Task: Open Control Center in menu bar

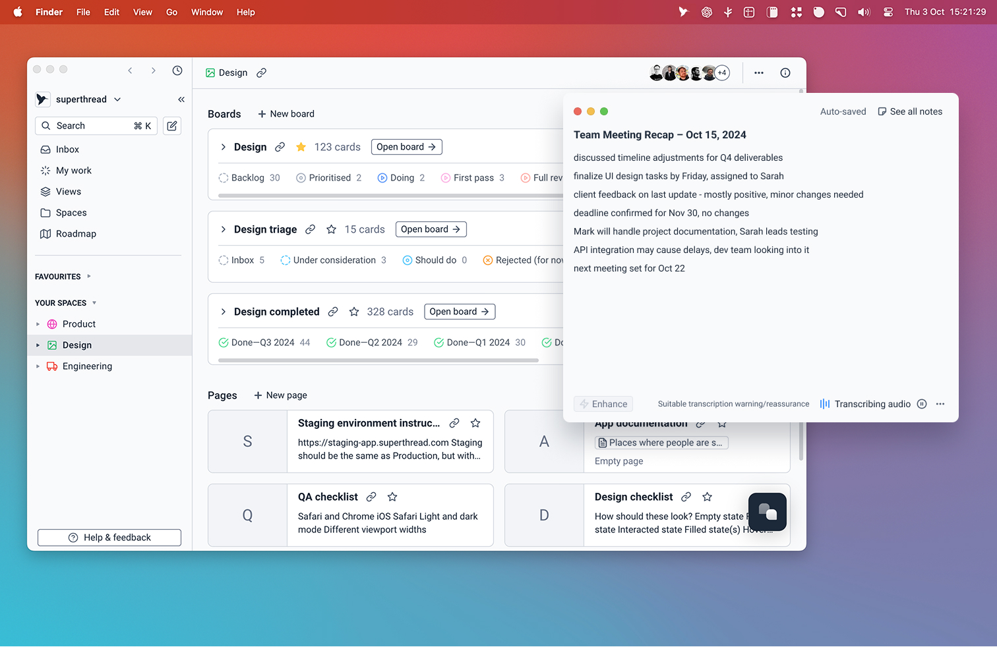Action: tap(888, 12)
